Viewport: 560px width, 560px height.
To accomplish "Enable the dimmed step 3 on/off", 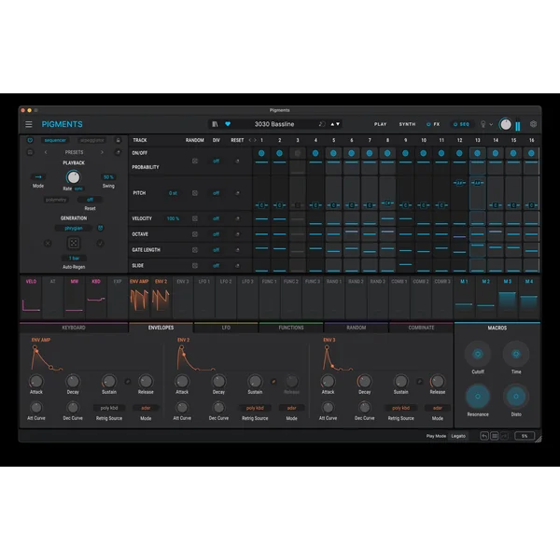I will point(298,153).
